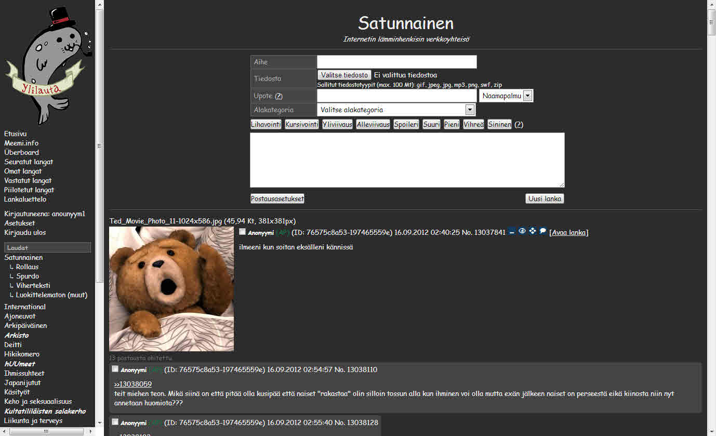Click into the Aihe subject field
Screen dimensions: 716x436
pyautogui.click(x=396, y=62)
